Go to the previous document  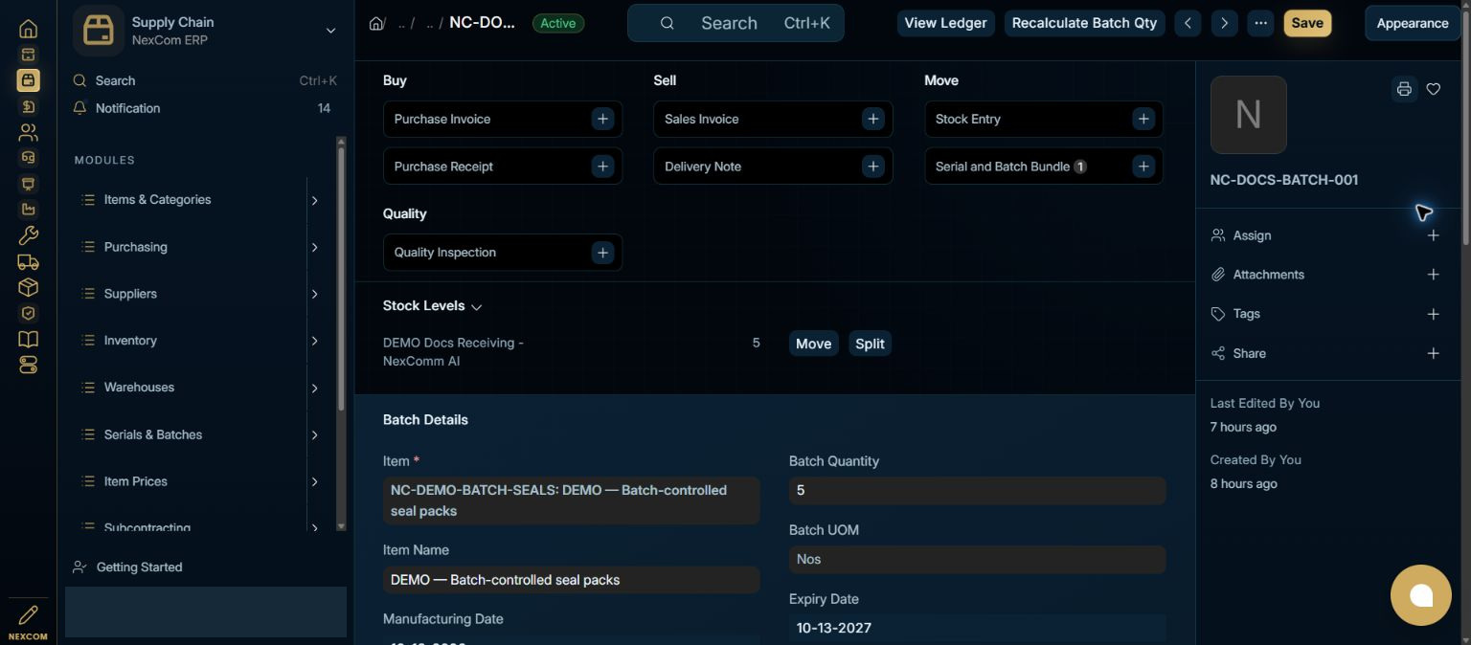coord(1188,23)
